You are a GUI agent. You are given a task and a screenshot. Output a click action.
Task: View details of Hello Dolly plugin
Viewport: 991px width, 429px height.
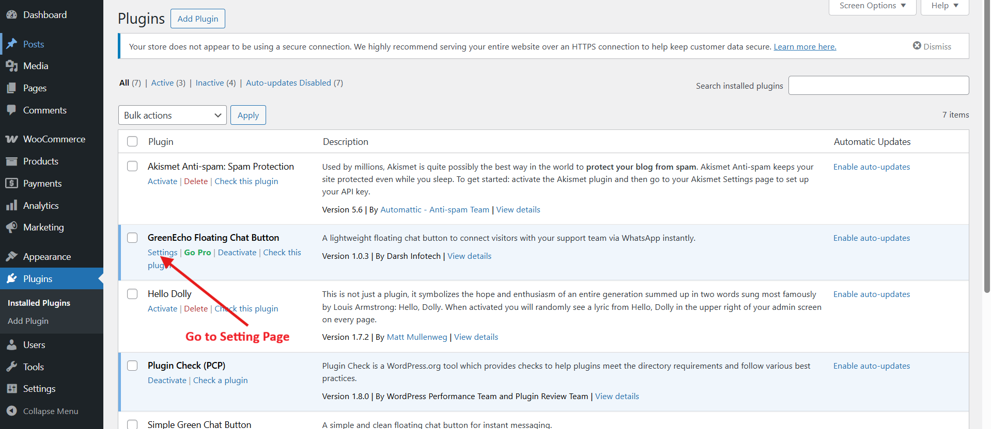(x=476, y=337)
